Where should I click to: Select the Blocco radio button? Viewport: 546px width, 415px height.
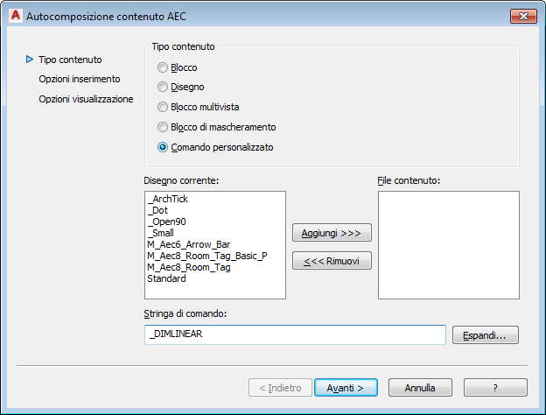pos(162,67)
